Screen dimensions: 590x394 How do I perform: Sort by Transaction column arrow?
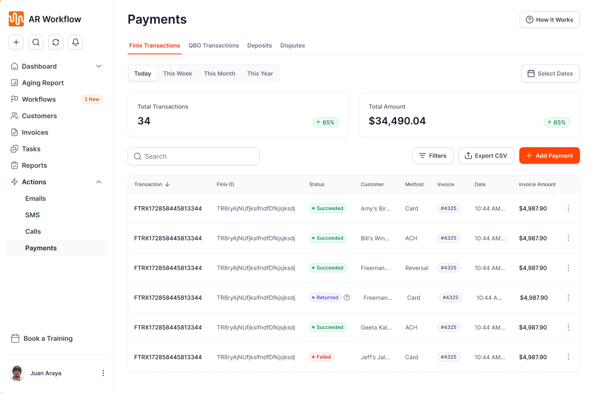pyautogui.click(x=167, y=185)
